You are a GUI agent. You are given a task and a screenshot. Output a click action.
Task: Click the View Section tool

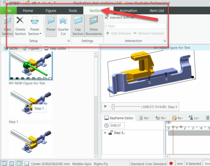[x=7, y=26]
